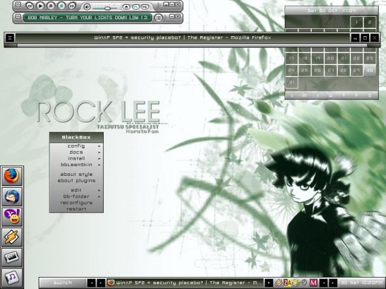Open the green gear tray icon

[296, 283]
